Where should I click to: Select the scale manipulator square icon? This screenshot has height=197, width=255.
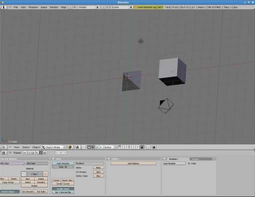click(x=101, y=147)
